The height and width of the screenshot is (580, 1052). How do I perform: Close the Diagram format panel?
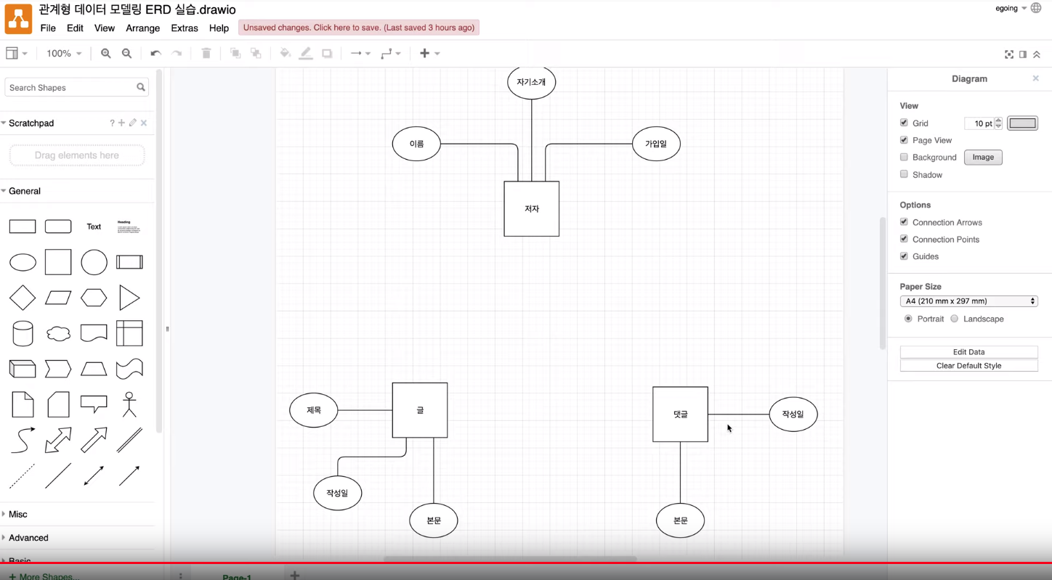click(1036, 78)
